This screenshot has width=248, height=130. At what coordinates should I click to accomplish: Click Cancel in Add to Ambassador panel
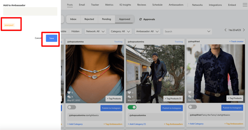[38, 38]
